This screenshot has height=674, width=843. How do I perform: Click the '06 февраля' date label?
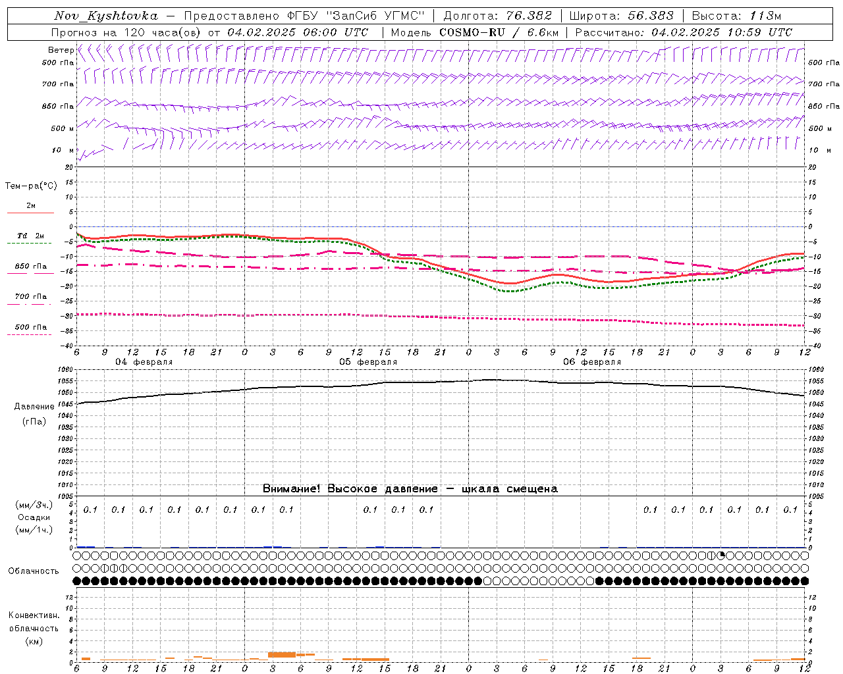(592, 362)
